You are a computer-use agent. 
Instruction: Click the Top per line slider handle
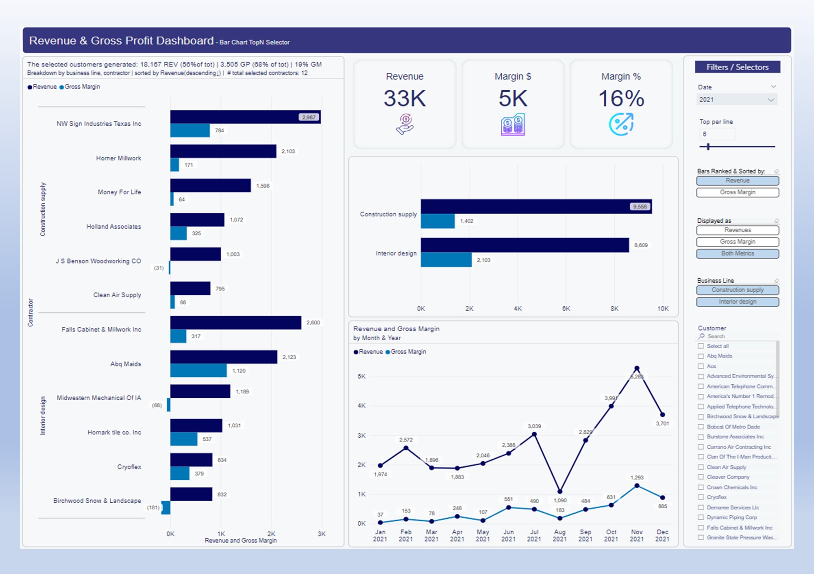coord(708,147)
